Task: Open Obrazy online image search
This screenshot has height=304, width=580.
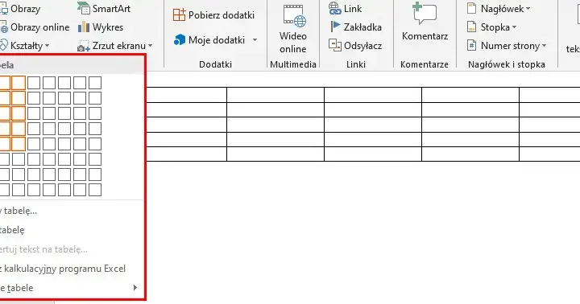Action: click(x=35, y=27)
